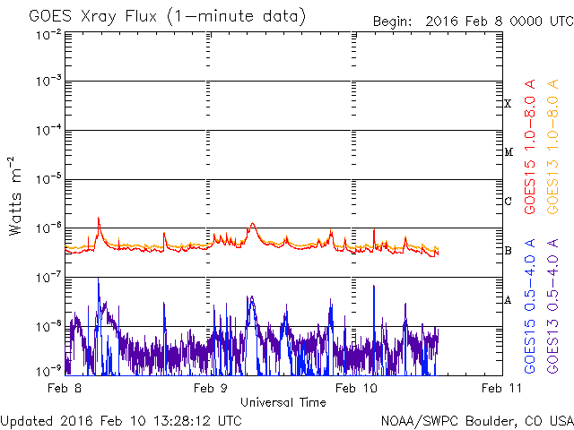Viewport: 574px width, 430px height.
Task: Click the Universal Time axis title
Action: pyautogui.click(x=283, y=402)
